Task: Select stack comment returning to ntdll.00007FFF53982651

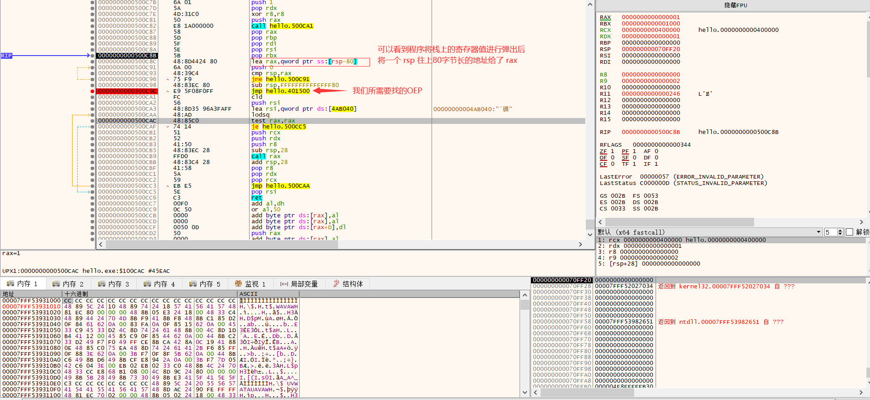Action: point(721,322)
